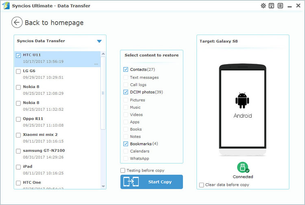Screen dimensions: 305x205
Task: Open the menu list icon in title bar
Action: (280, 6)
